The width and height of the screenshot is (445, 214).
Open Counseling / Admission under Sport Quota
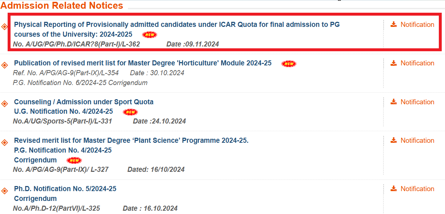[84, 102]
